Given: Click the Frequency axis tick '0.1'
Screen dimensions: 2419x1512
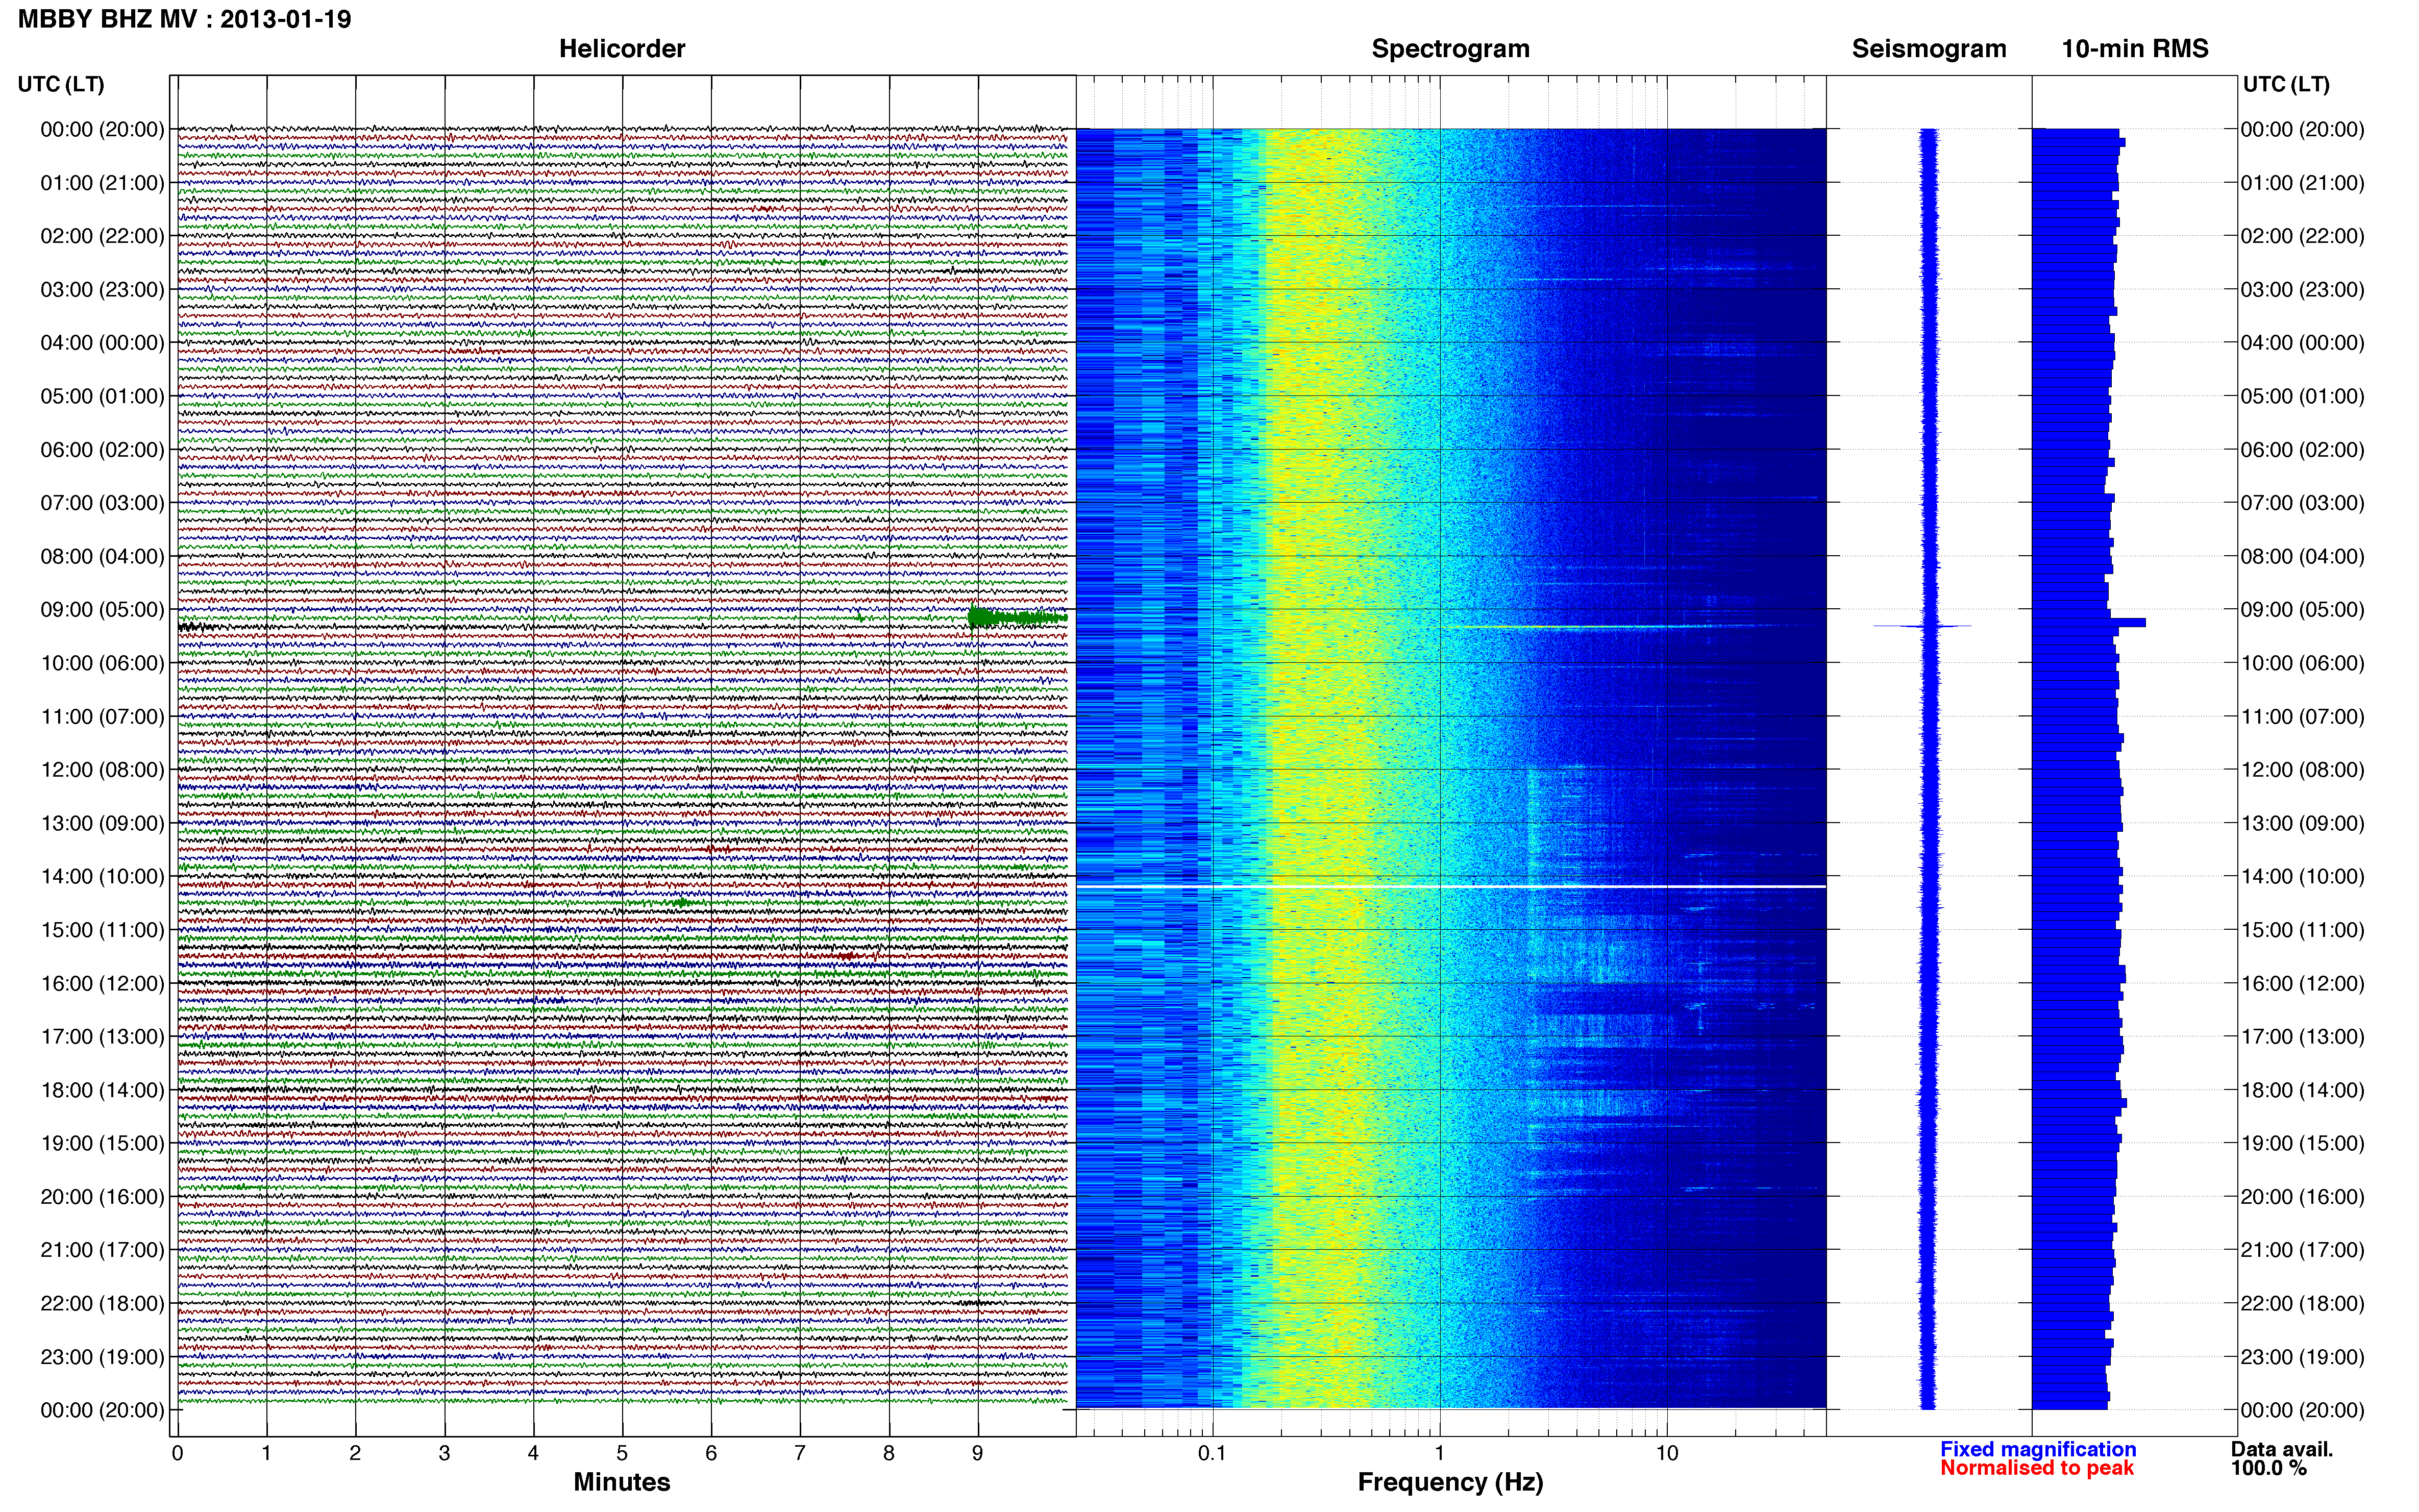Looking at the screenshot, I should point(1212,1454).
